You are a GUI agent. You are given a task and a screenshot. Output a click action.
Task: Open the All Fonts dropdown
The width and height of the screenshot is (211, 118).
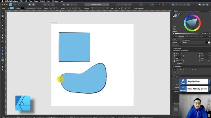pos(177,40)
